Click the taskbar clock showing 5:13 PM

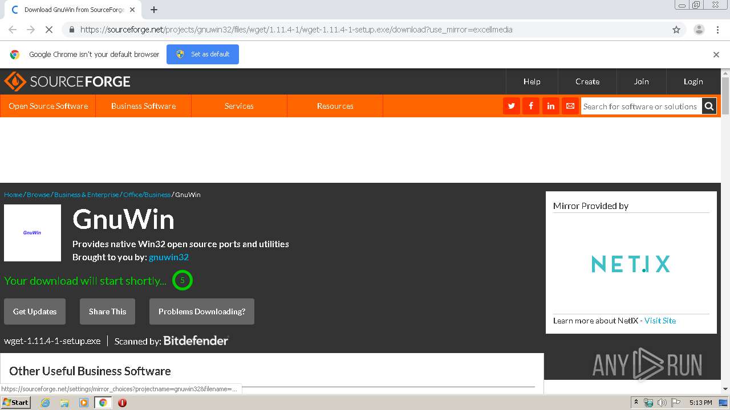700,403
